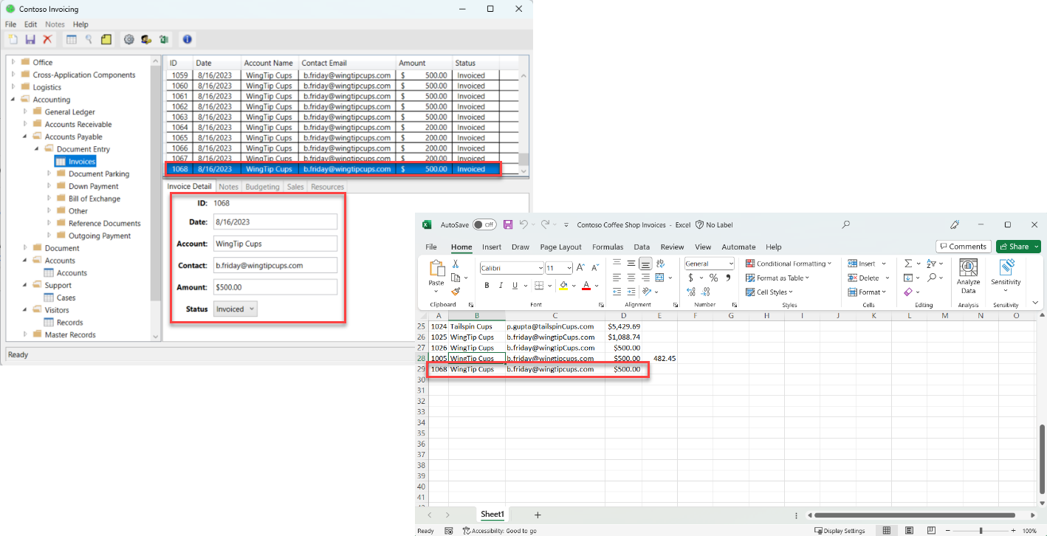This screenshot has width=1047, height=536.
Task: Open settings with the gear icon in Contoso toolbar
Action: [129, 40]
